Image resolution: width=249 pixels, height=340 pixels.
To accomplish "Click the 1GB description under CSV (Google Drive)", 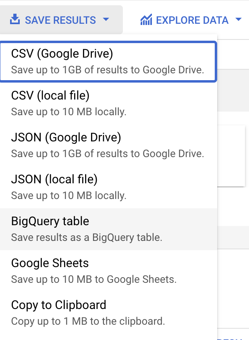I will [x=108, y=70].
